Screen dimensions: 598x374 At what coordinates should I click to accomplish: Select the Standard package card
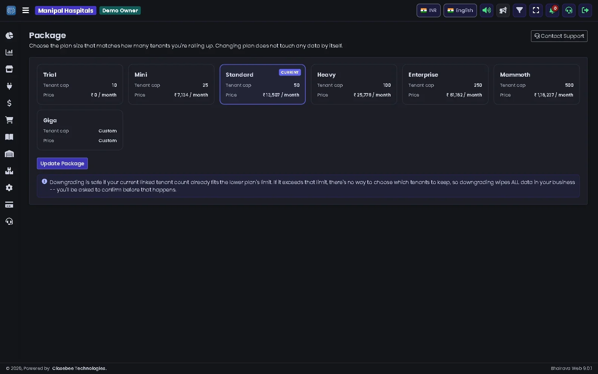pos(262,84)
